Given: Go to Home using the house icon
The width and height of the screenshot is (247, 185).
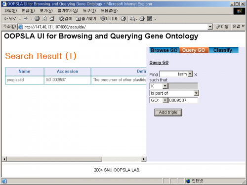Looking at the screenshot, I should click(52, 19).
